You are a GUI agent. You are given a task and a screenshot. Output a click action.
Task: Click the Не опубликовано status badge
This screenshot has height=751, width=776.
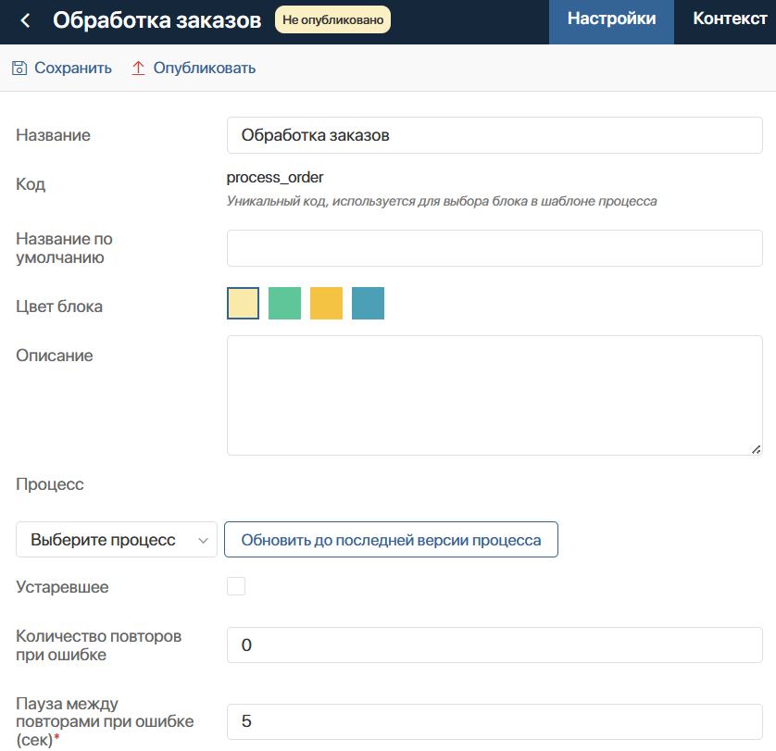coord(332,19)
